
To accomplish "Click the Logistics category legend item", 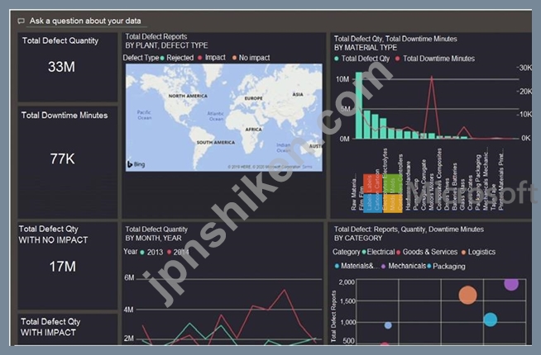I will point(478,252).
